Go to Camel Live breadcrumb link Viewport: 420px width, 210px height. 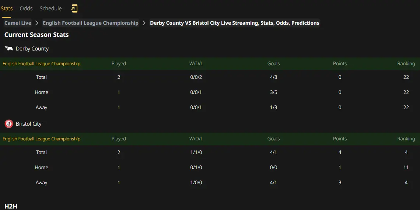click(x=18, y=23)
